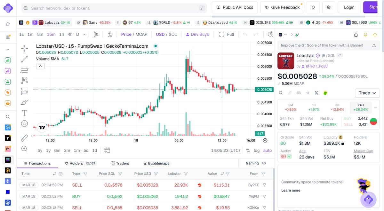Open the Solana network icon in sidebar
384x211 pixels.
[8, 159]
